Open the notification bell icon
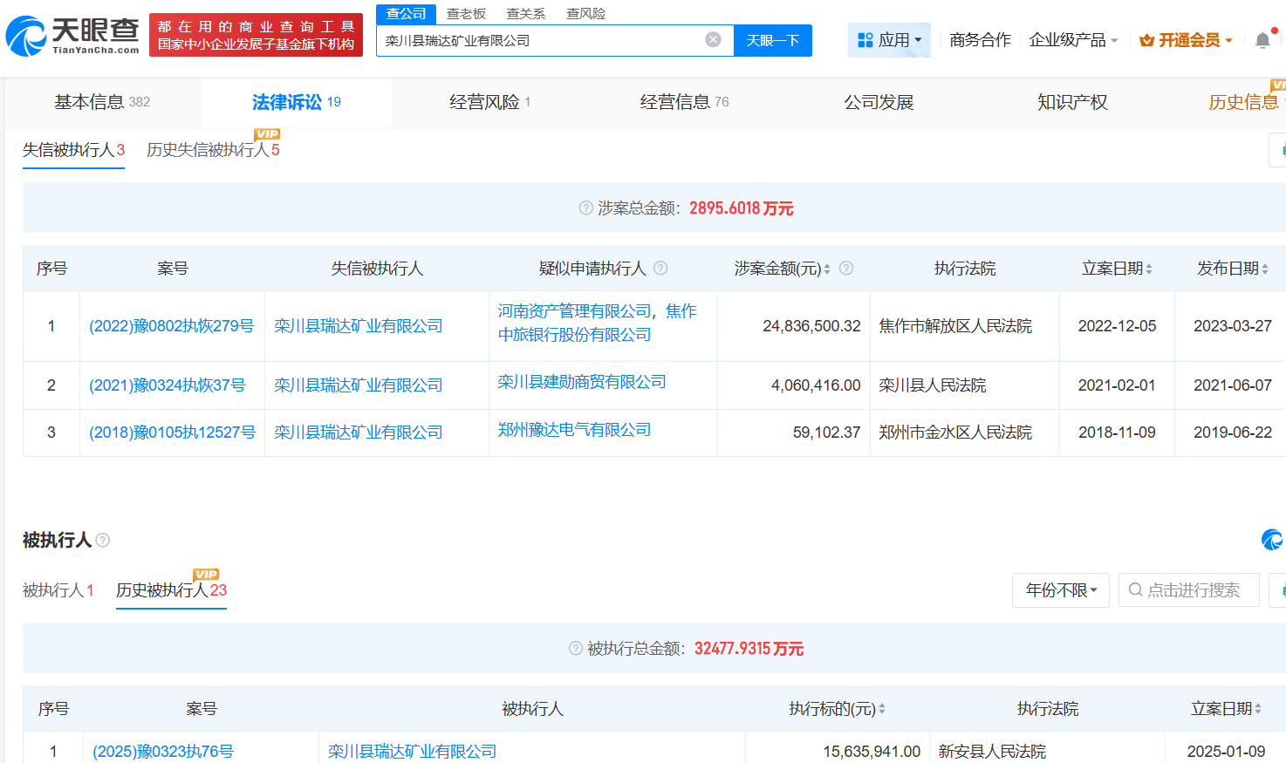The image size is (1286, 763). pyautogui.click(x=1262, y=40)
